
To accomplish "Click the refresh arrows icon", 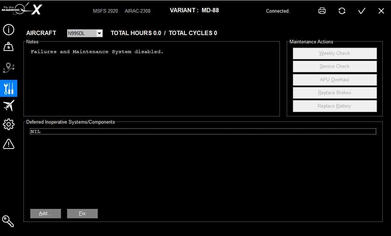I will (x=342, y=11).
